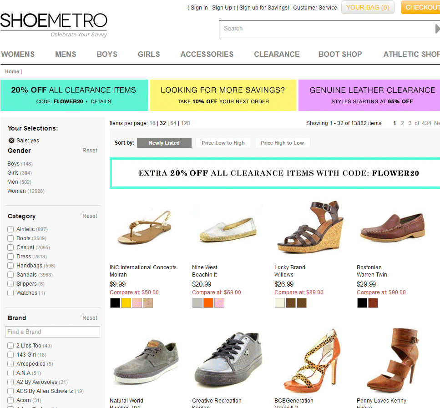Sort by Price Low to High
This screenshot has width=440, height=408.
[223, 143]
